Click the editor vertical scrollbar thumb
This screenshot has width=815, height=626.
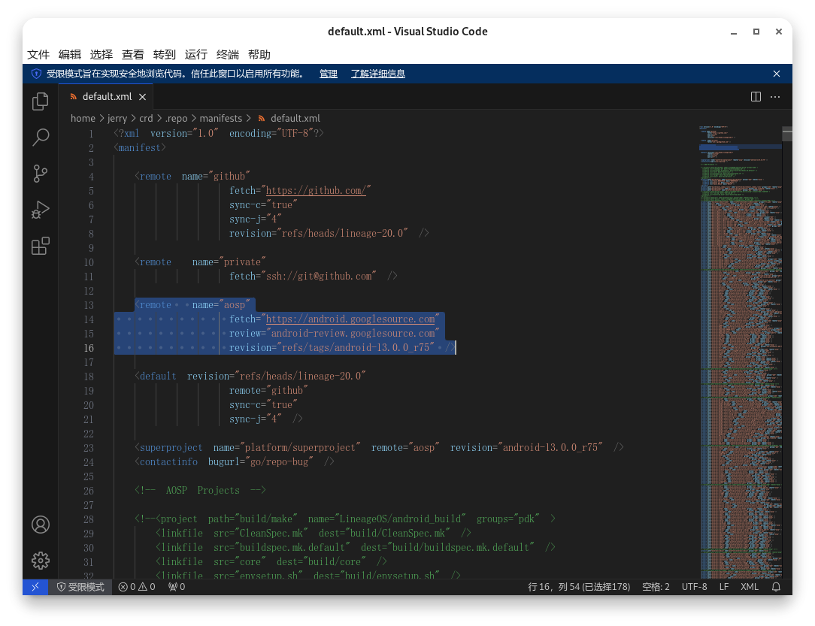click(787, 134)
